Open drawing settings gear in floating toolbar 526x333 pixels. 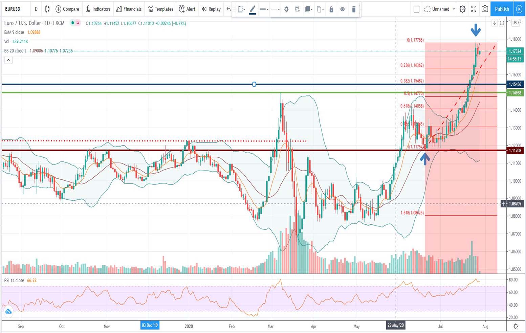(286, 9)
